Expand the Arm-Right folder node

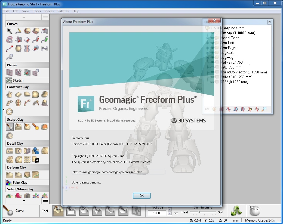(207, 48)
